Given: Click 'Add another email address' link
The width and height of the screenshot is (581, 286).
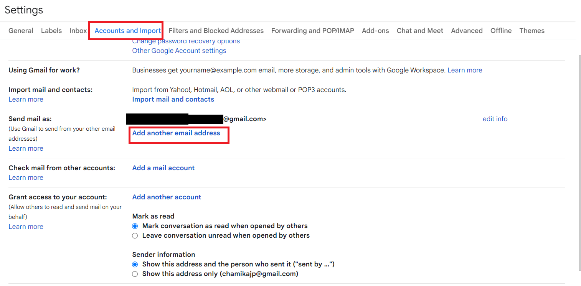Looking at the screenshot, I should (x=176, y=133).
